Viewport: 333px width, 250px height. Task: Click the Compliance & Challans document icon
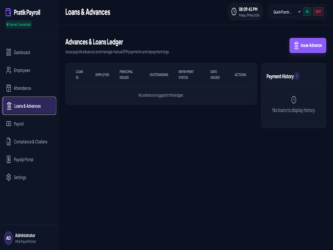(9, 142)
